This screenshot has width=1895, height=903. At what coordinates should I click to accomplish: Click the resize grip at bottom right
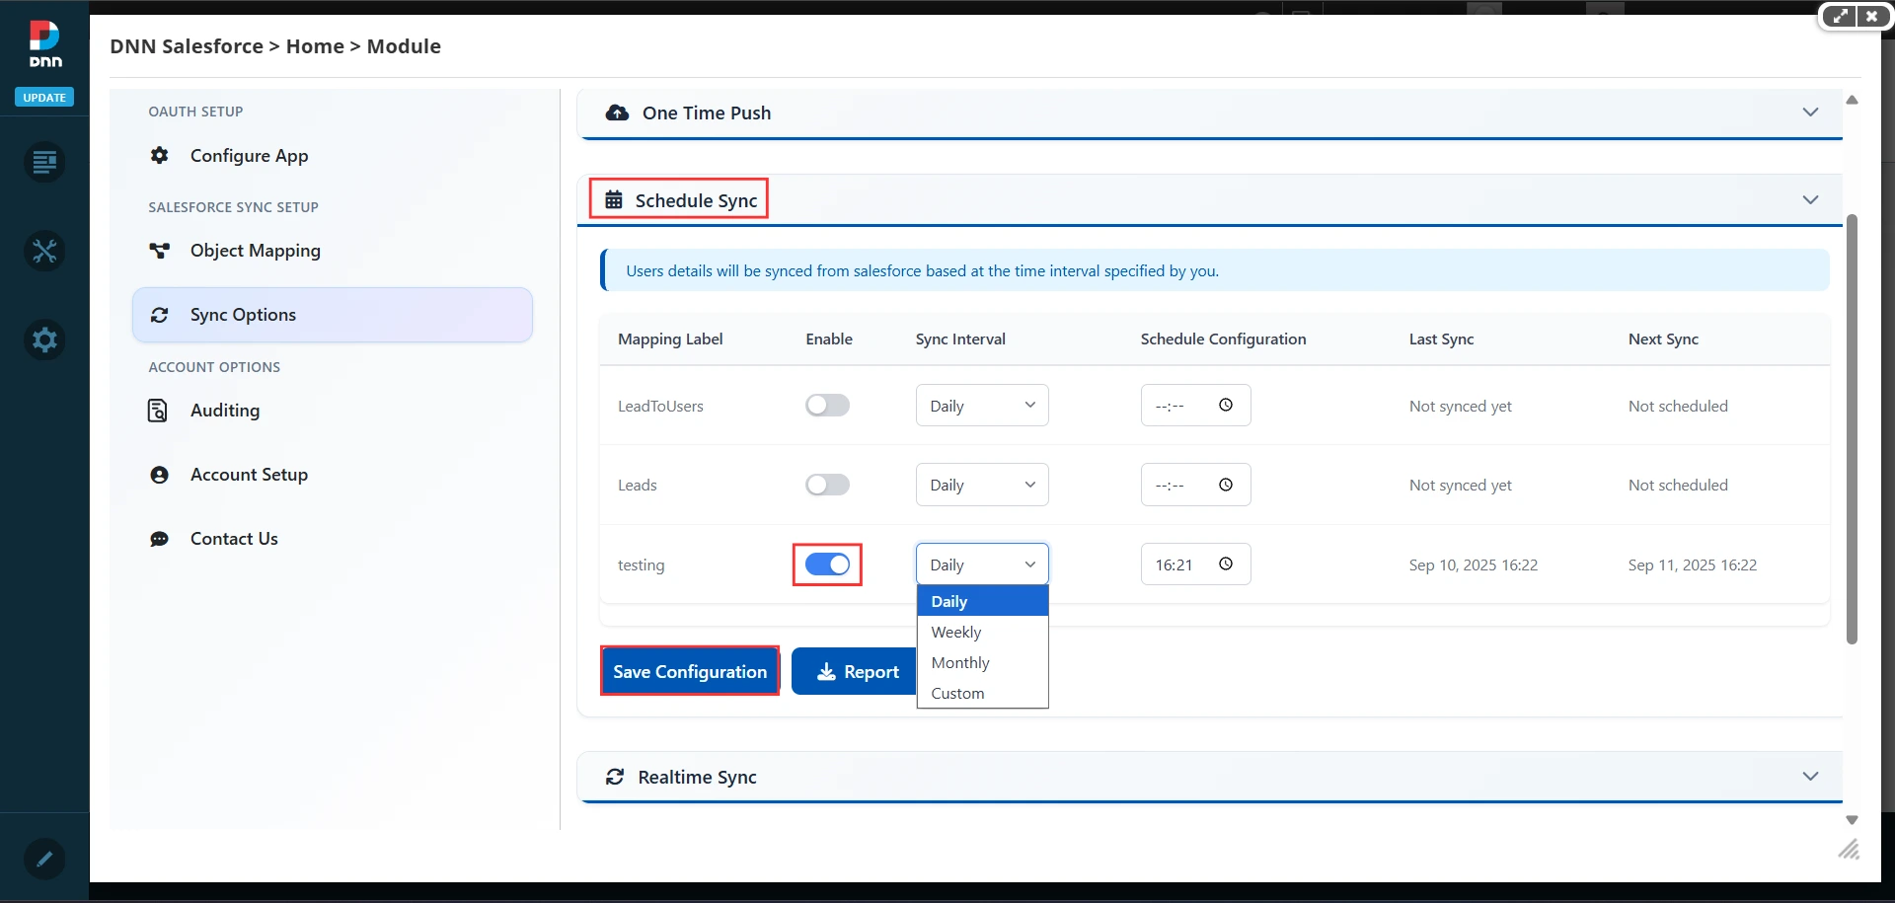pyautogui.click(x=1849, y=849)
